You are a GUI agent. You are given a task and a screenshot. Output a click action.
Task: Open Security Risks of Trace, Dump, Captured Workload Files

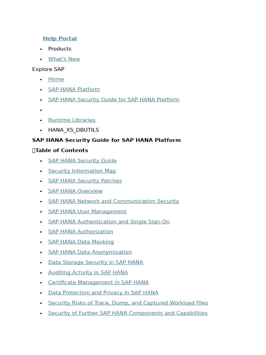click(128, 303)
